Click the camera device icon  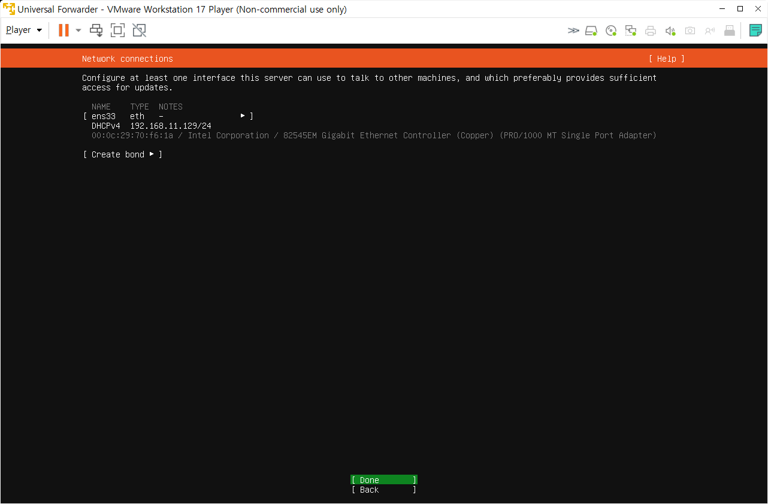coord(690,31)
